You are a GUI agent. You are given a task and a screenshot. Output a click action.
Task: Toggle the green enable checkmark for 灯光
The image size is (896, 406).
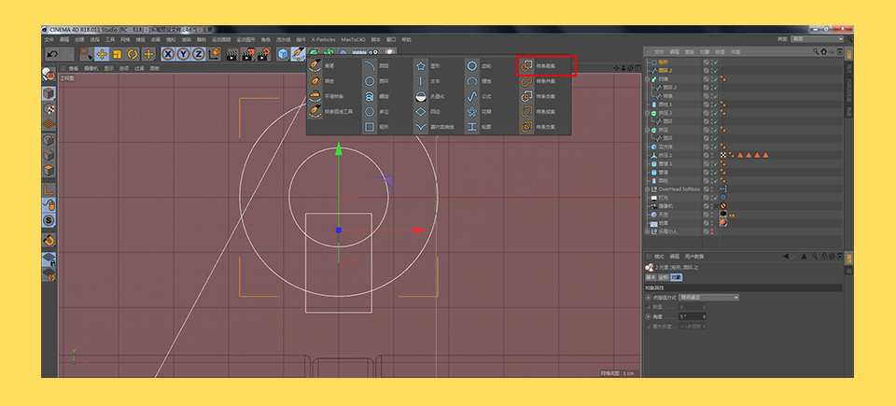tap(716, 197)
